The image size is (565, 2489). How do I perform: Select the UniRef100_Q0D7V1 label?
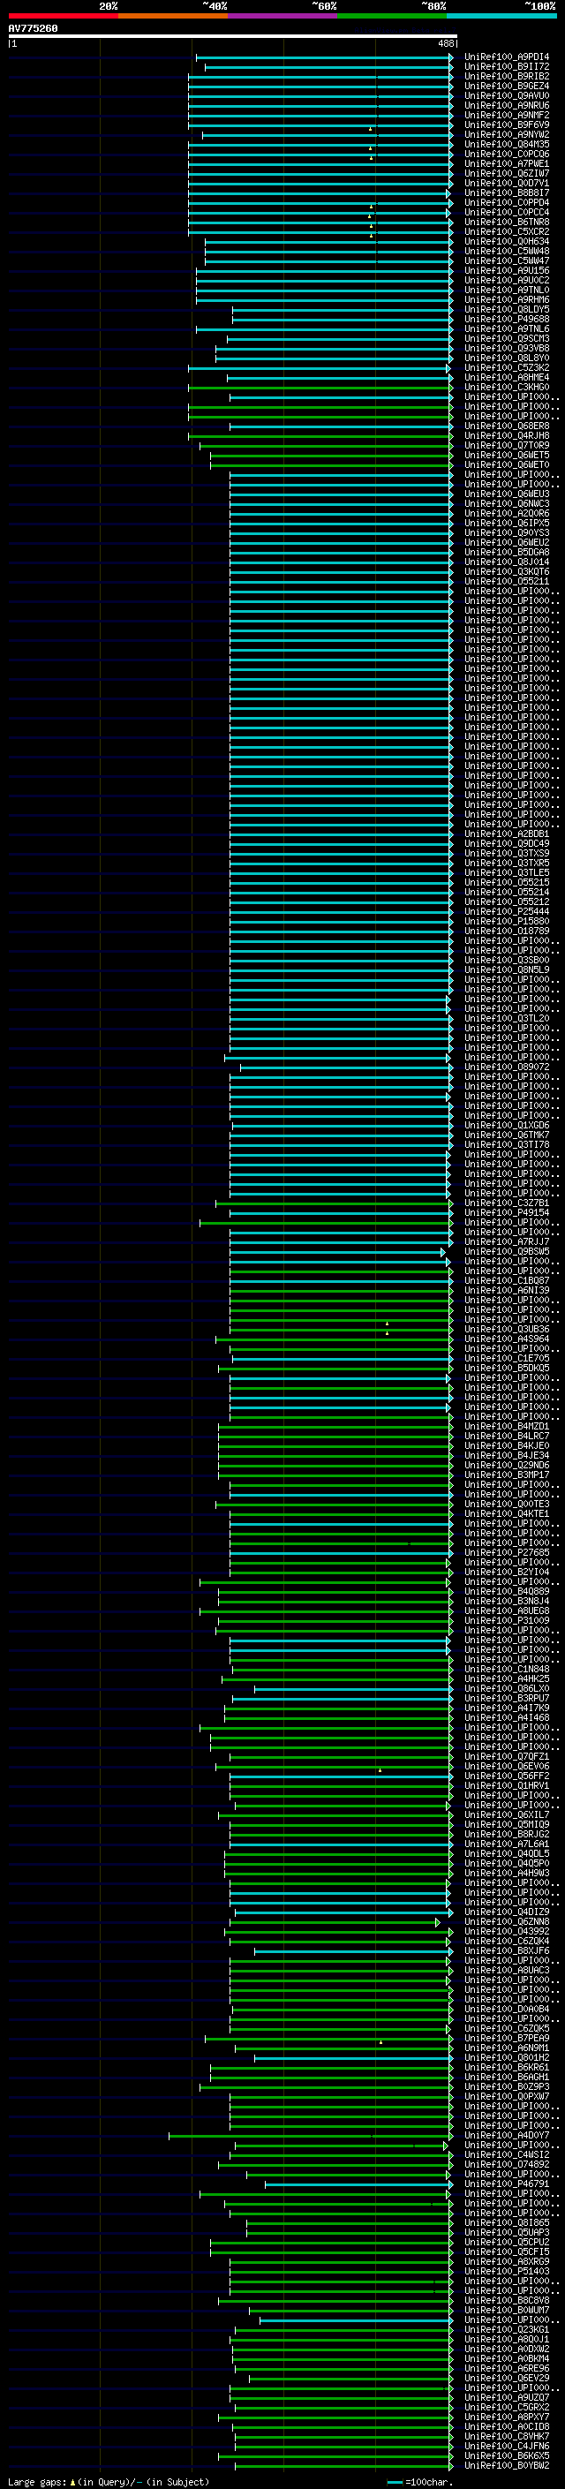pyautogui.click(x=506, y=184)
